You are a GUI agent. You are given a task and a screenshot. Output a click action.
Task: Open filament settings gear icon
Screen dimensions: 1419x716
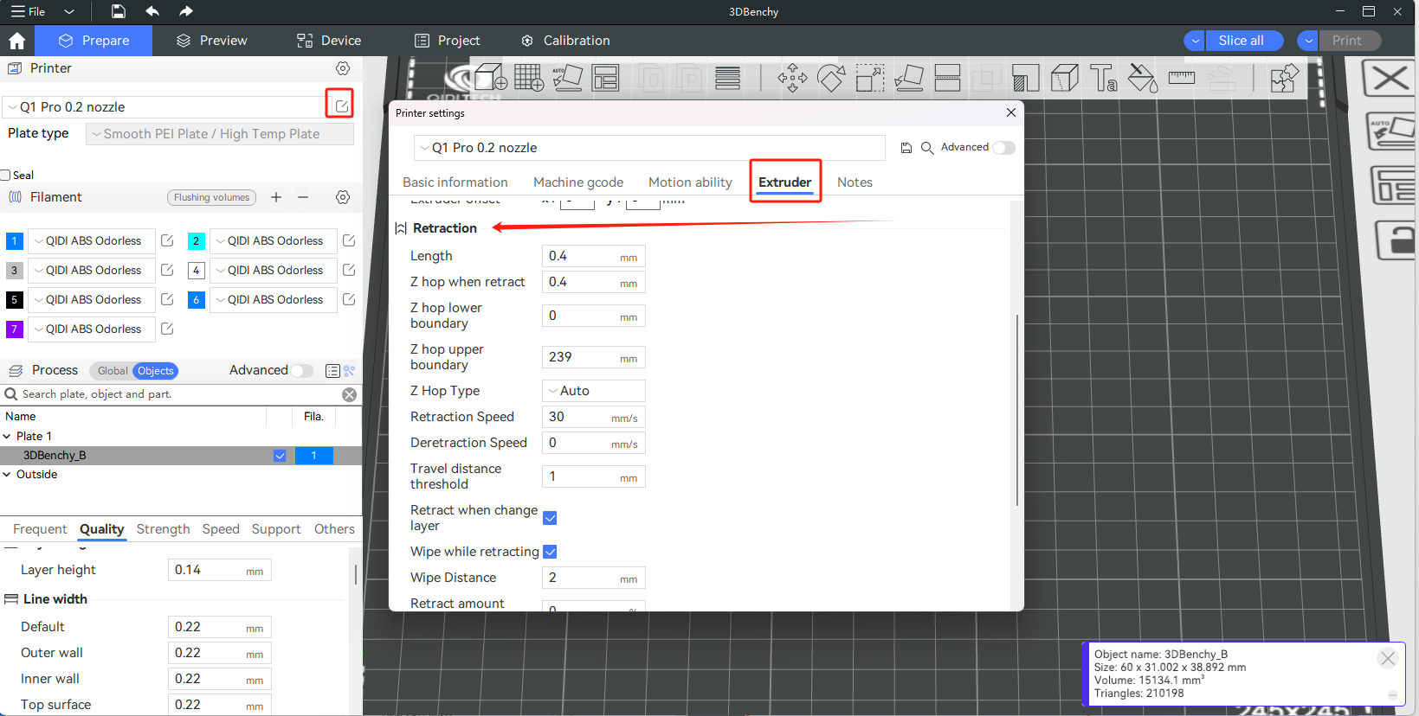[x=343, y=197]
